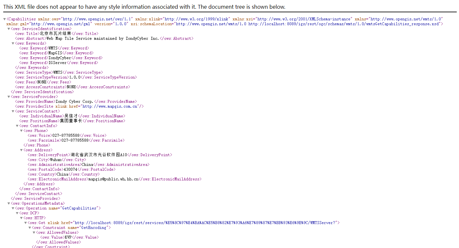The width and height of the screenshot is (459, 248).
Task: Collapse the ows:ServiceContact node triangle
Action: [13, 111]
